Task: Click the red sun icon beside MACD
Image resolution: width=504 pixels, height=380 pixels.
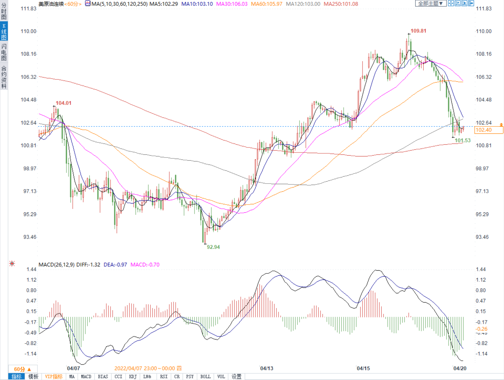Action: tap(12, 263)
